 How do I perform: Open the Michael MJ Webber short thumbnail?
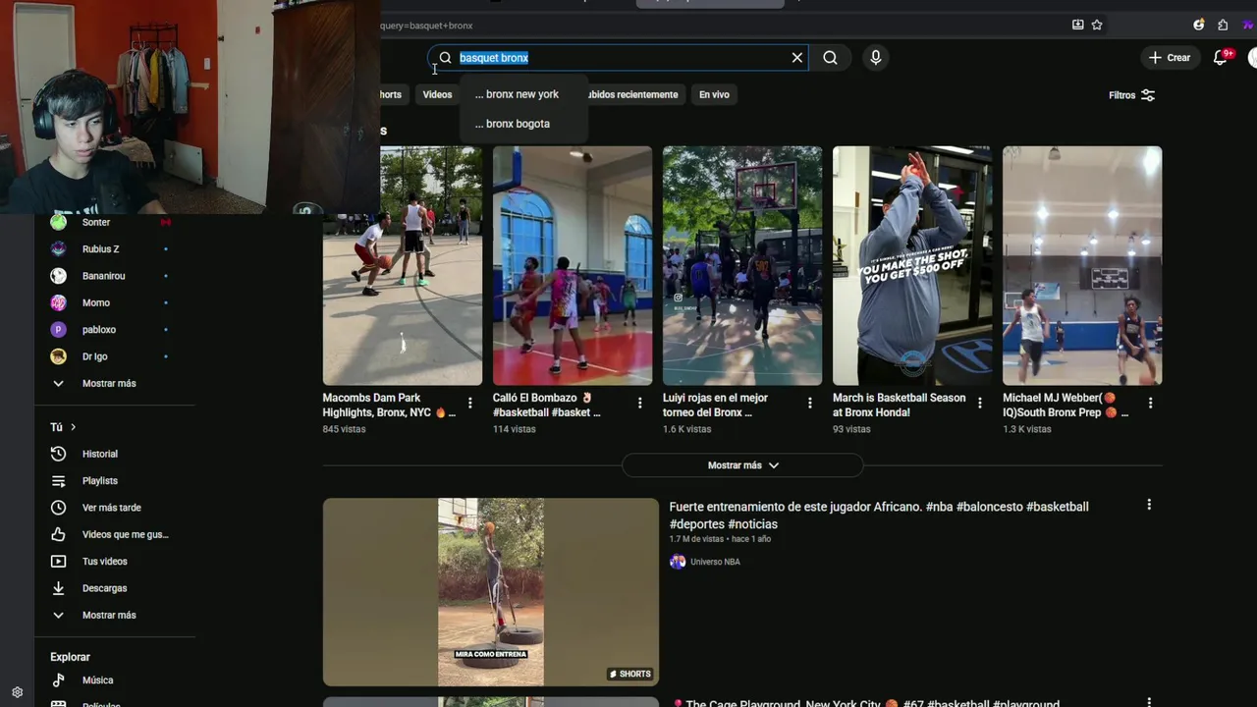[1082, 265]
